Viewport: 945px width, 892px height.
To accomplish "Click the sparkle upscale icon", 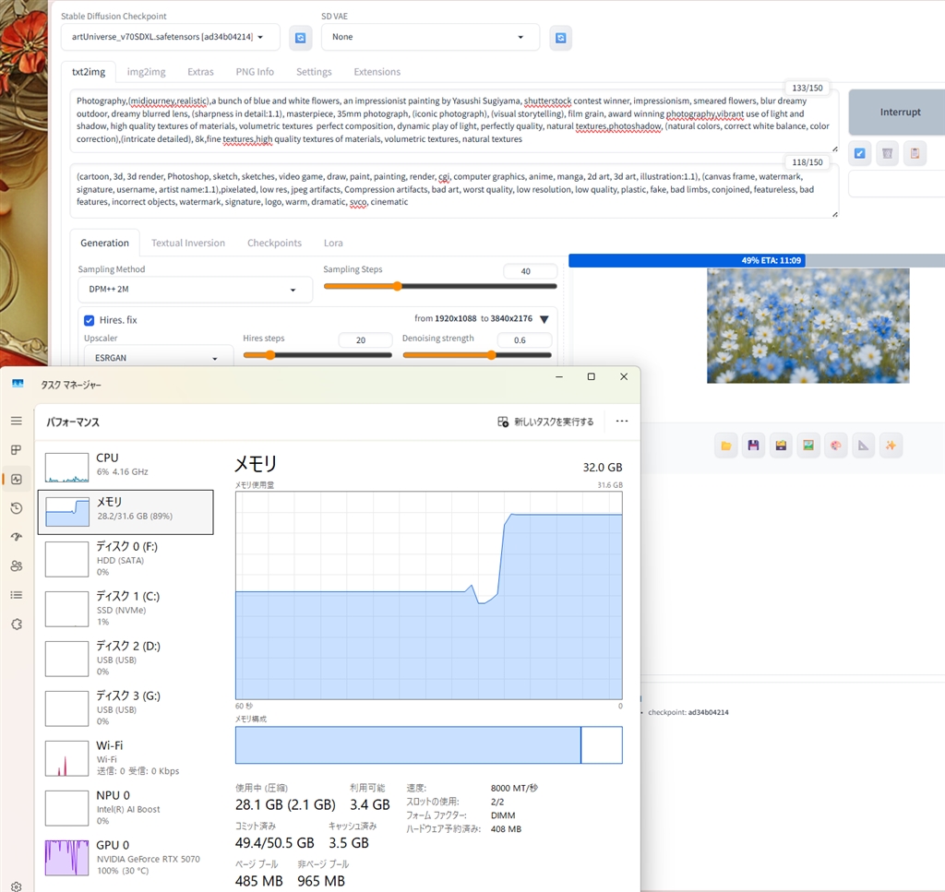I will [x=891, y=446].
